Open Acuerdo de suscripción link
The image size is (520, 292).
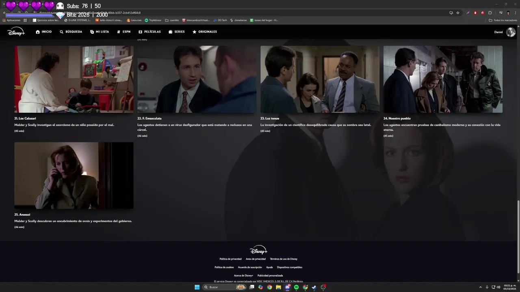pyautogui.click(x=250, y=267)
